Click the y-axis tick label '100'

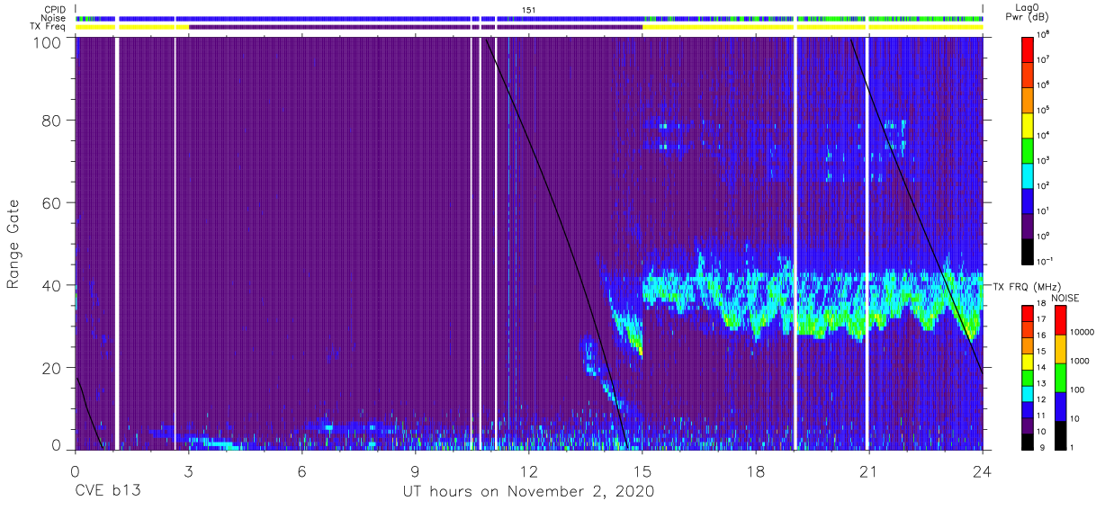coord(49,41)
